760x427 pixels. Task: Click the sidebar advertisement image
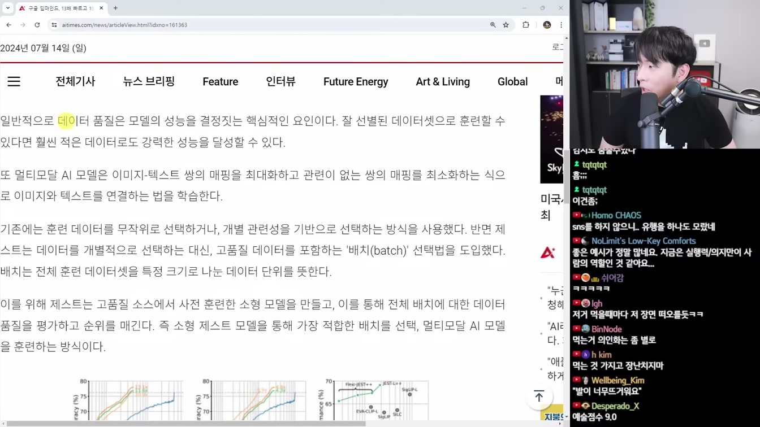pos(551,139)
